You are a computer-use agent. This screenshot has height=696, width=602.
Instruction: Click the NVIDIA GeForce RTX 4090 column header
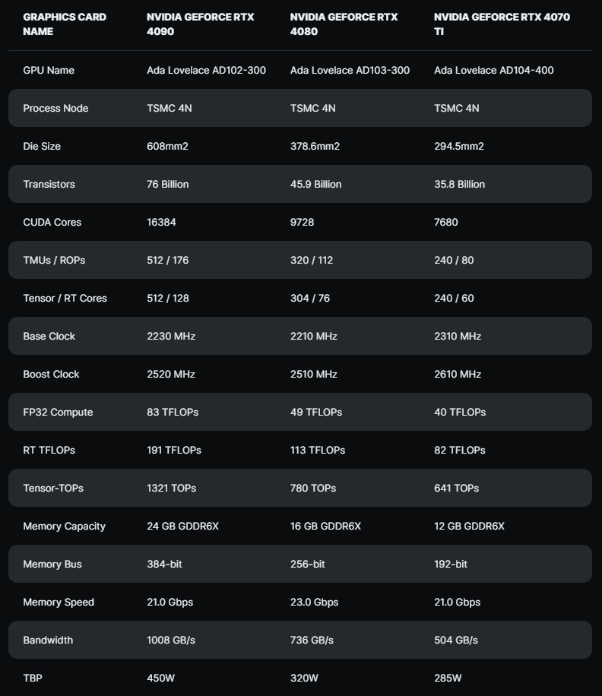[200, 24]
